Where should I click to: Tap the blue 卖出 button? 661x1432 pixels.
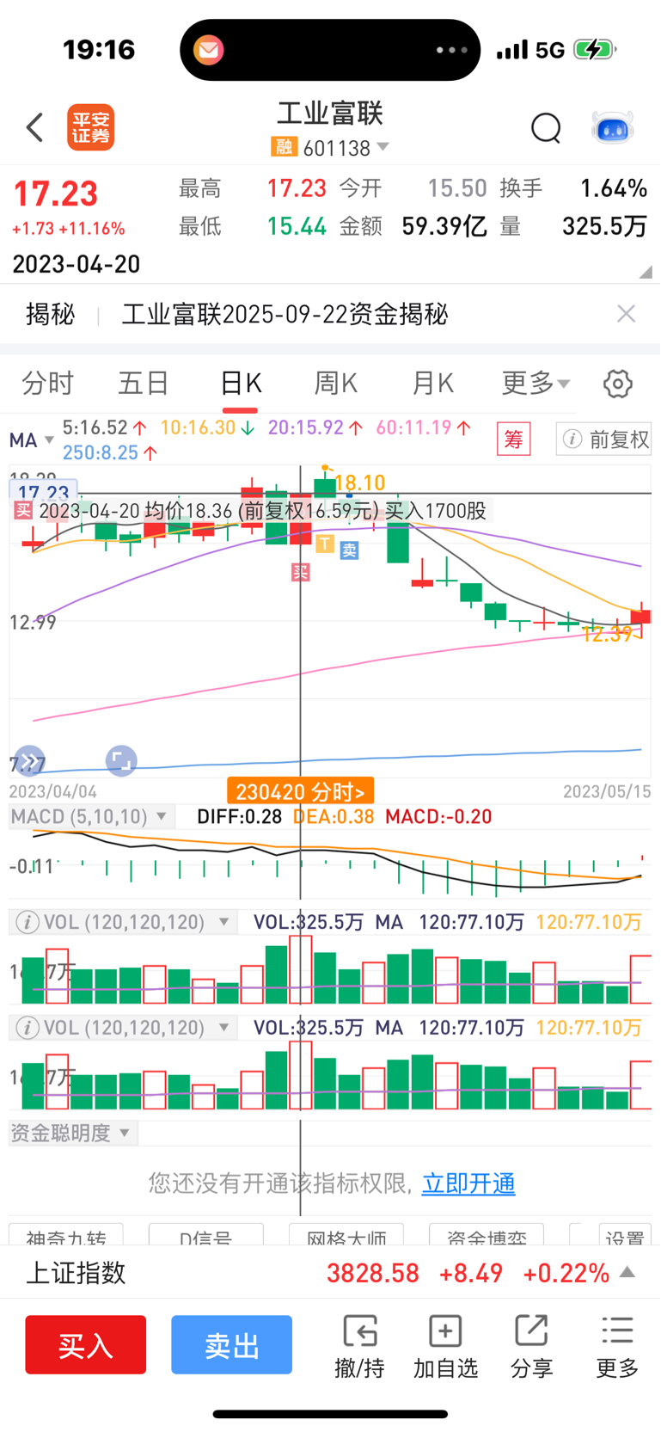[x=231, y=1344]
